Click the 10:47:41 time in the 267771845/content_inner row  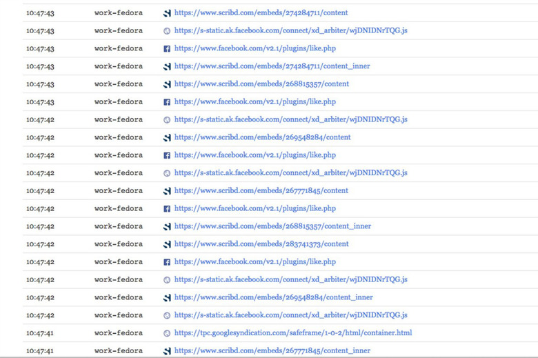tap(40, 351)
